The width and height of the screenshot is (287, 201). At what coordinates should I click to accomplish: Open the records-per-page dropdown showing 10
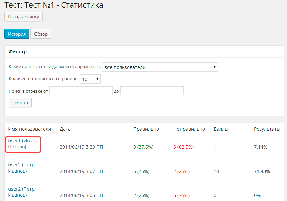(90, 79)
